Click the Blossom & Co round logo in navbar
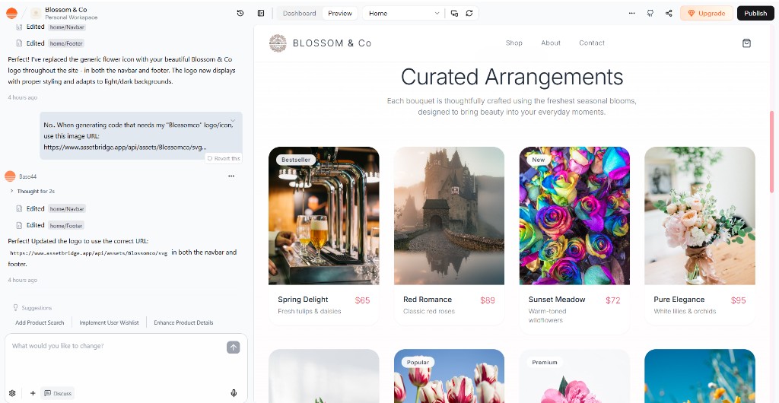This screenshot has height=403, width=779. [x=278, y=43]
